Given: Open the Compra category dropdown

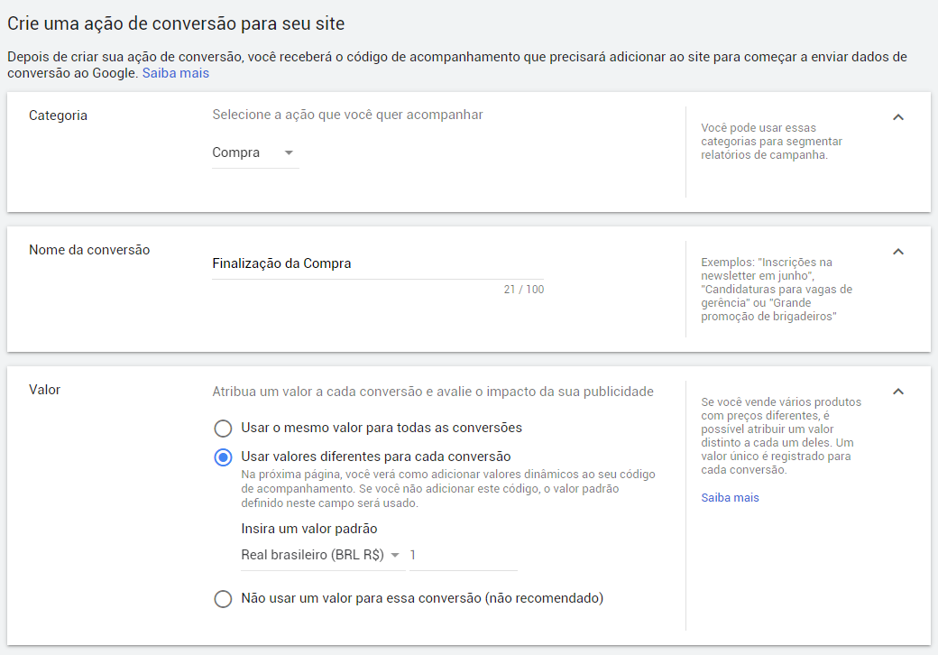Looking at the screenshot, I should (x=254, y=153).
